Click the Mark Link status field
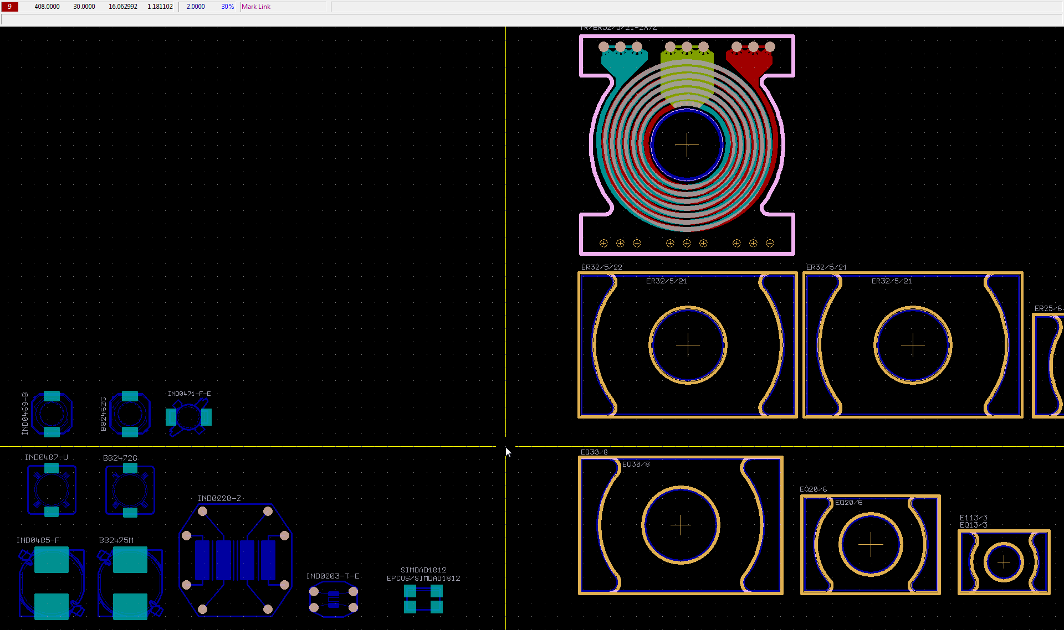The width and height of the screenshot is (1064, 630). [283, 7]
